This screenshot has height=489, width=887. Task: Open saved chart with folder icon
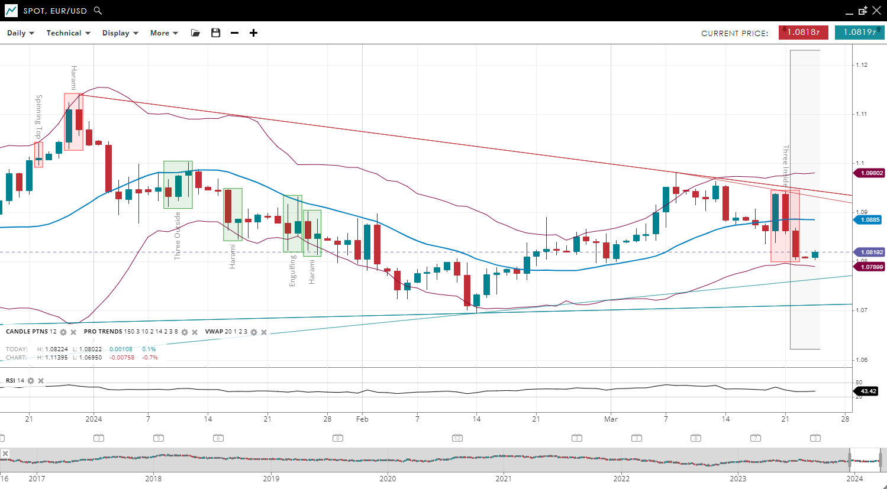(x=195, y=33)
